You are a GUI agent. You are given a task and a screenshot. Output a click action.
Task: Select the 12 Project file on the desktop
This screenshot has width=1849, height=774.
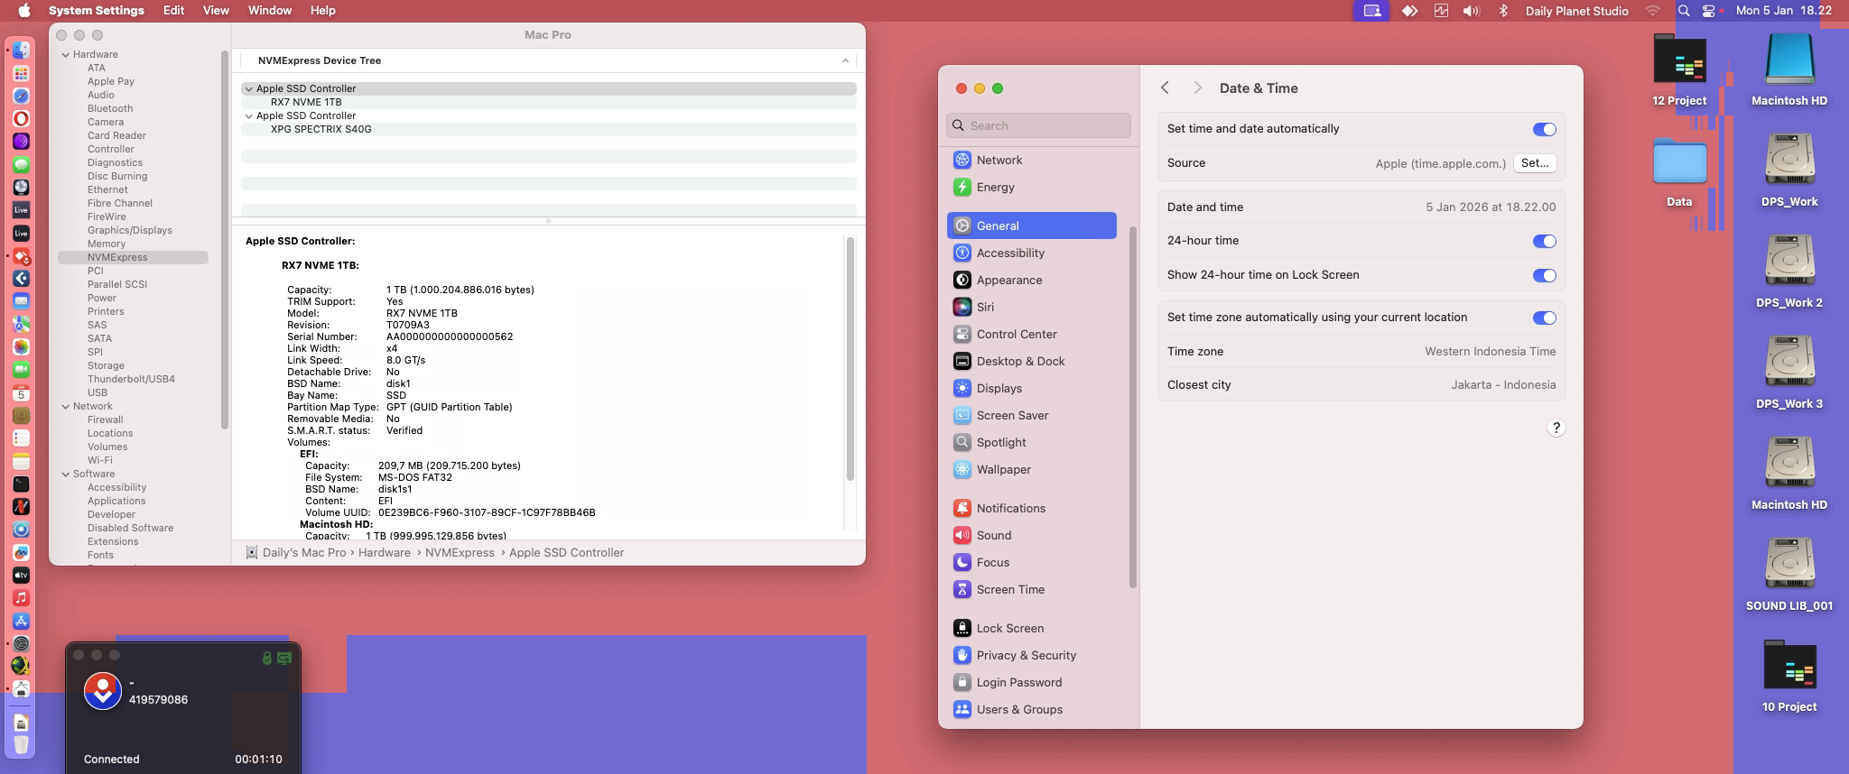click(x=1679, y=70)
